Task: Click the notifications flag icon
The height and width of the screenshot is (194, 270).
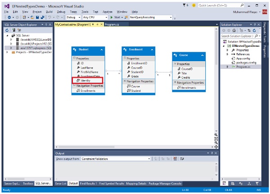Action: (x=184, y=5)
